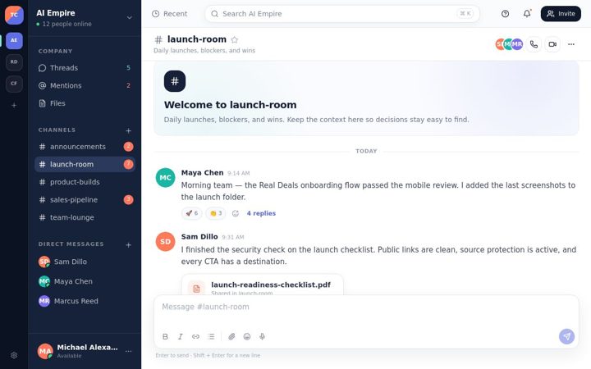
Task: Switch to the RD workspace
Action: (14, 62)
